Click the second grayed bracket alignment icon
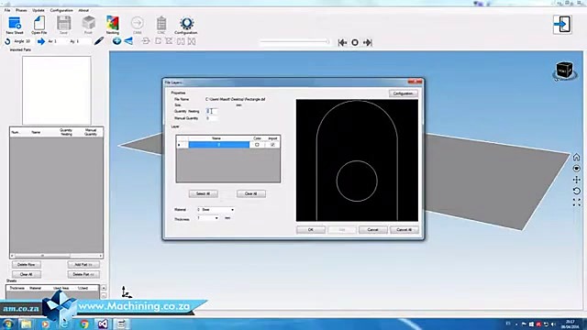This screenshot has height=330, width=587. pyautogui.click(x=169, y=41)
